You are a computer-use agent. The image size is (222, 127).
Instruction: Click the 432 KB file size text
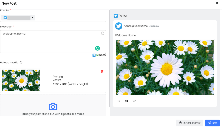pyautogui.click(x=57, y=80)
